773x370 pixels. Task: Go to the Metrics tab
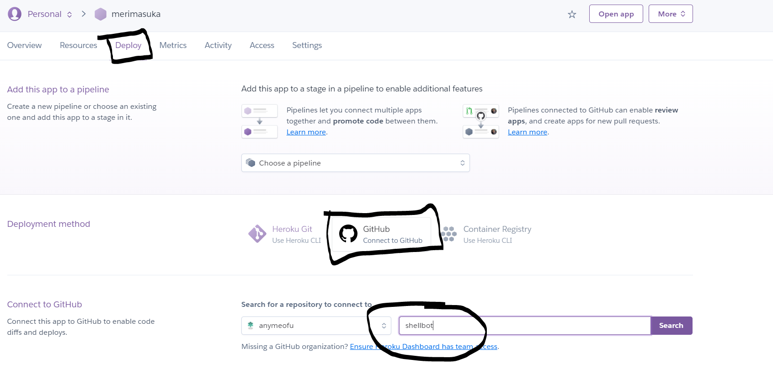pos(173,45)
